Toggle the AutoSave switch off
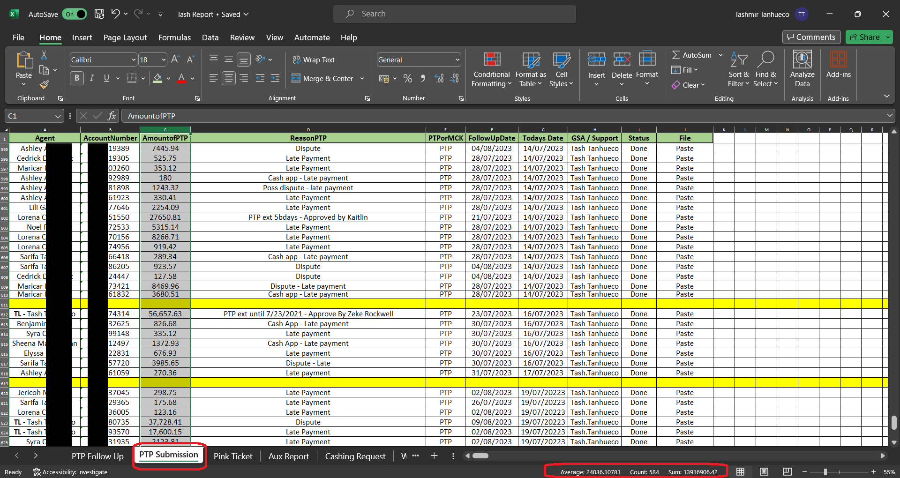 coord(75,14)
